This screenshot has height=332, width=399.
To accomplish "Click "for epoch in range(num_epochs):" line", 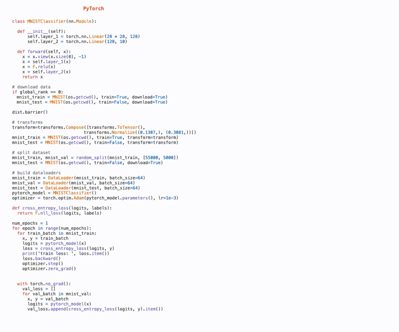I will pos(52,228).
